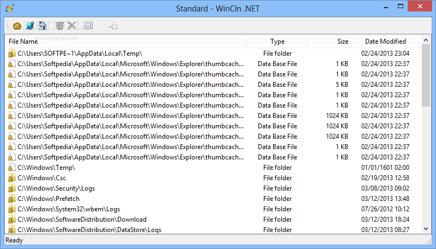Close the WinCln .NET window
Viewport: 436px width, 249px height.
420,6
